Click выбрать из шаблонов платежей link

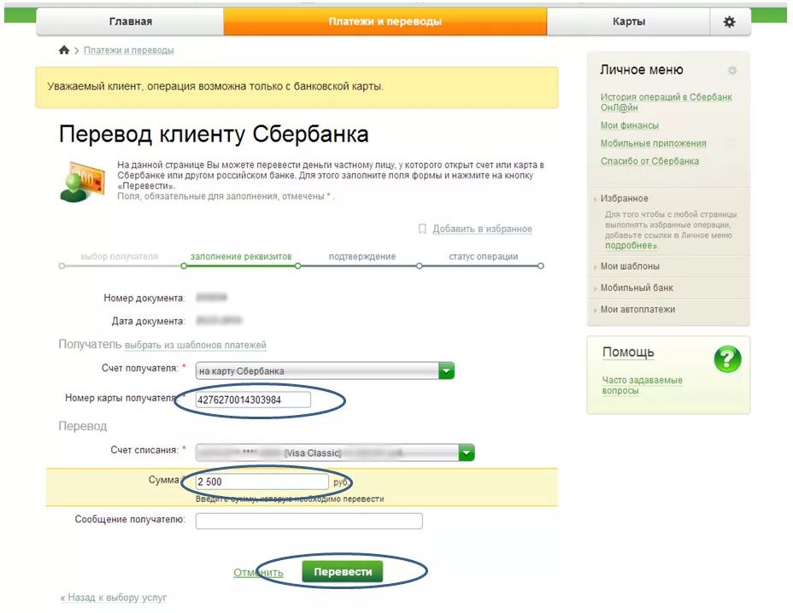click(x=195, y=345)
